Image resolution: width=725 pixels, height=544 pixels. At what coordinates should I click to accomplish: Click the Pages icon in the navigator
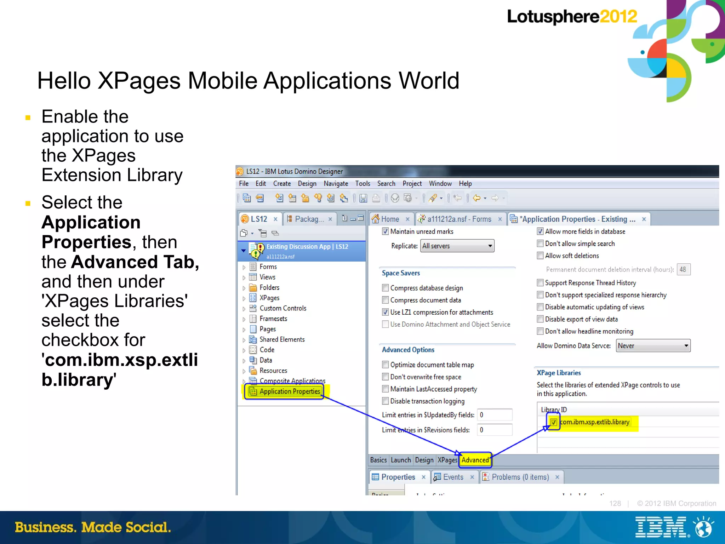pyautogui.click(x=253, y=329)
